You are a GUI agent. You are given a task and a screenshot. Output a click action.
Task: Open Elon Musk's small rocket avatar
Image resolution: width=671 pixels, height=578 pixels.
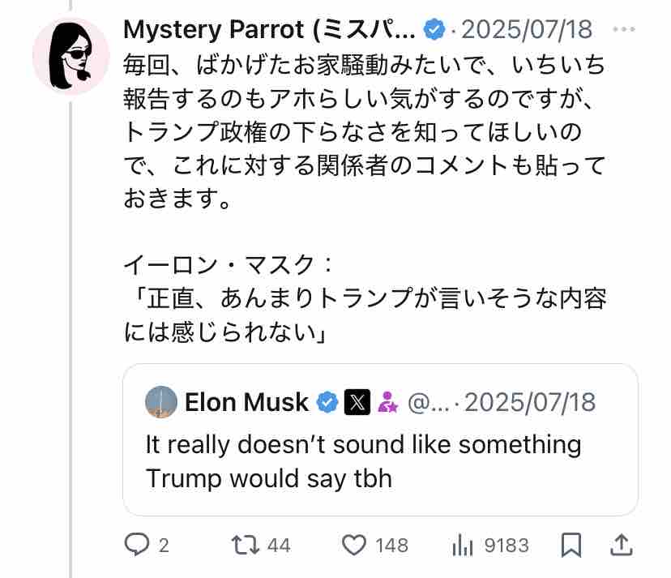point(161,402)
